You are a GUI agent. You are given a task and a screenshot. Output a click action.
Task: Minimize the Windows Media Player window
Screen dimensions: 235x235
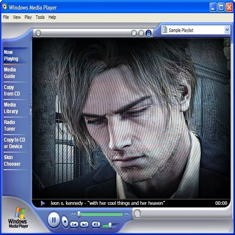coord(213,7)
